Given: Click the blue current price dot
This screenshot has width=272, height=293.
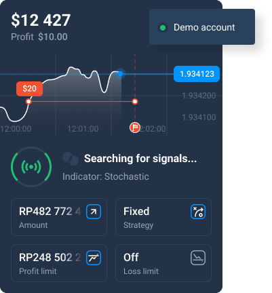Looking at the screenshot, I should click(x=121, y=73).
